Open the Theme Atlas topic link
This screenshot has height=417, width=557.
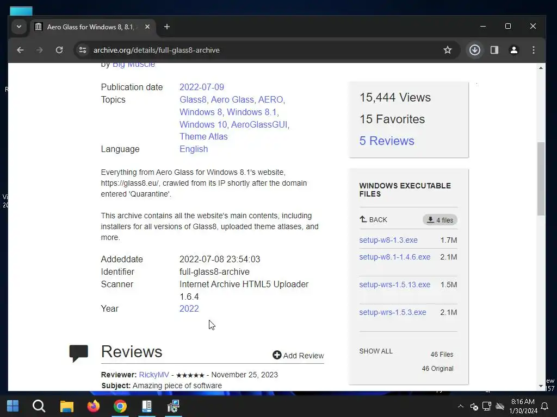tap(203, 136)
